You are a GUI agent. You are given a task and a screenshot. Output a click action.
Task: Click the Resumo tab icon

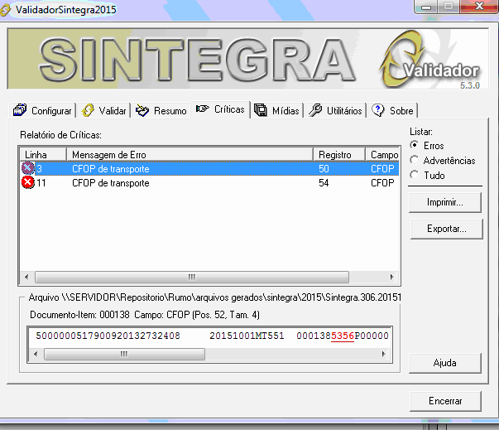click(142, 110)
